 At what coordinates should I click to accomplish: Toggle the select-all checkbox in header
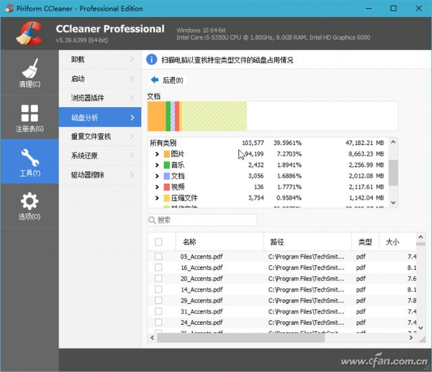point(159,242)
